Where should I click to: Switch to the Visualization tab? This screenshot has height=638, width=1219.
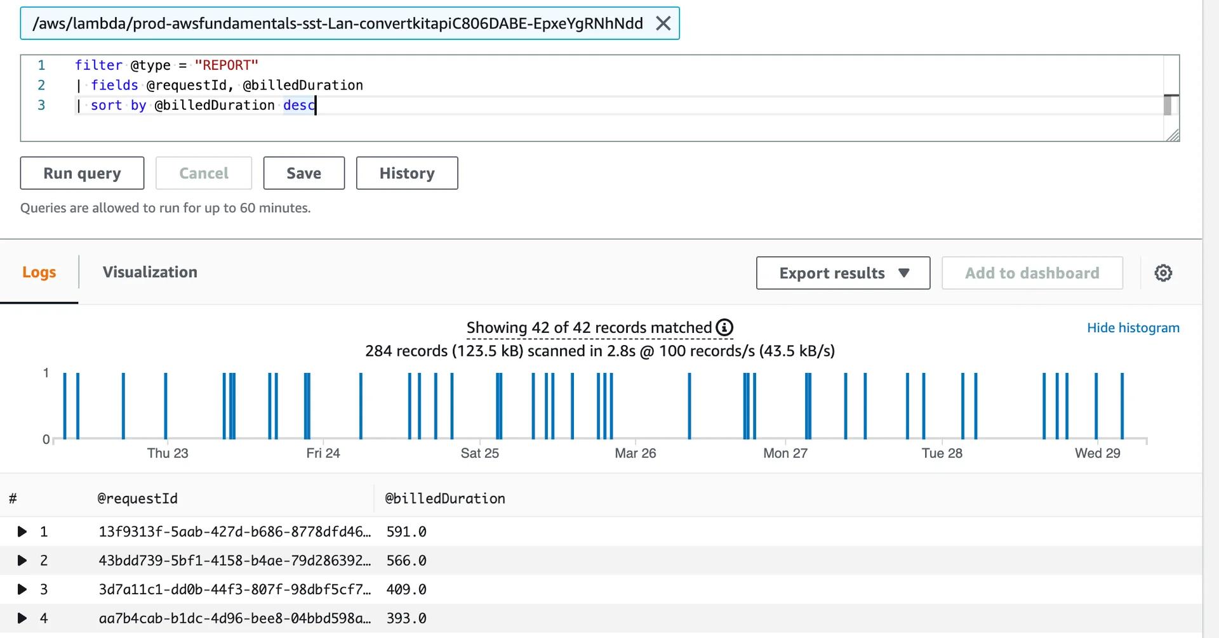(x=150, y=271)
